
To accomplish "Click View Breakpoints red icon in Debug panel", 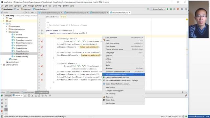I will click(2, 111).
